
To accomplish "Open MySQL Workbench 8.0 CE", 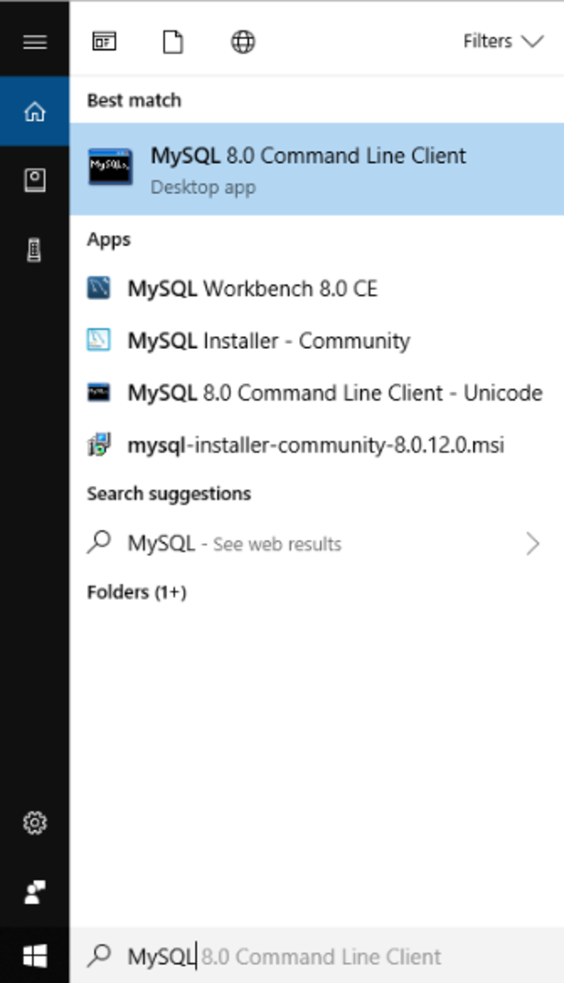I will (x=317, y=288).
